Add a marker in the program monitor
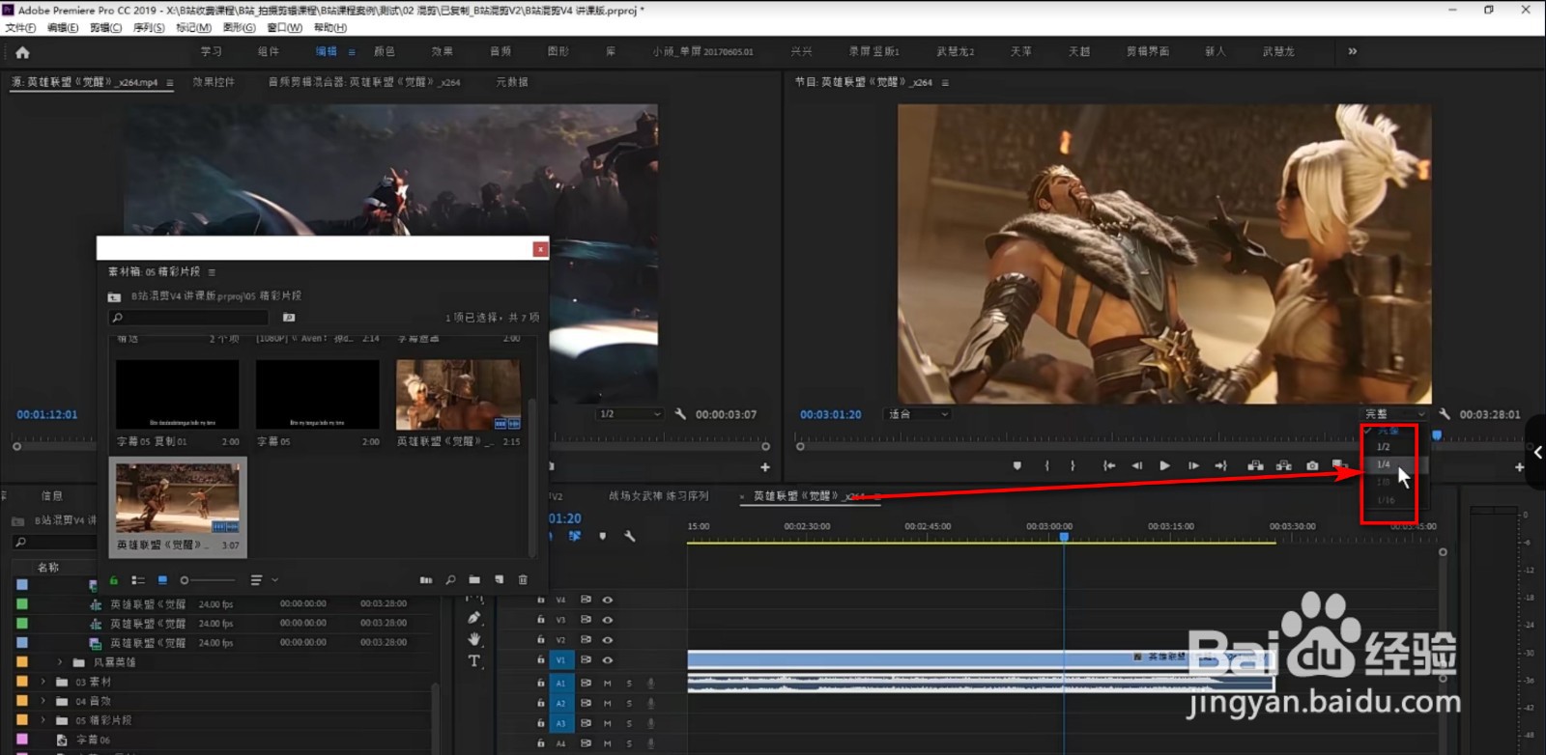This screenshot has height=755, width=1546. (x=1017, y=466)
